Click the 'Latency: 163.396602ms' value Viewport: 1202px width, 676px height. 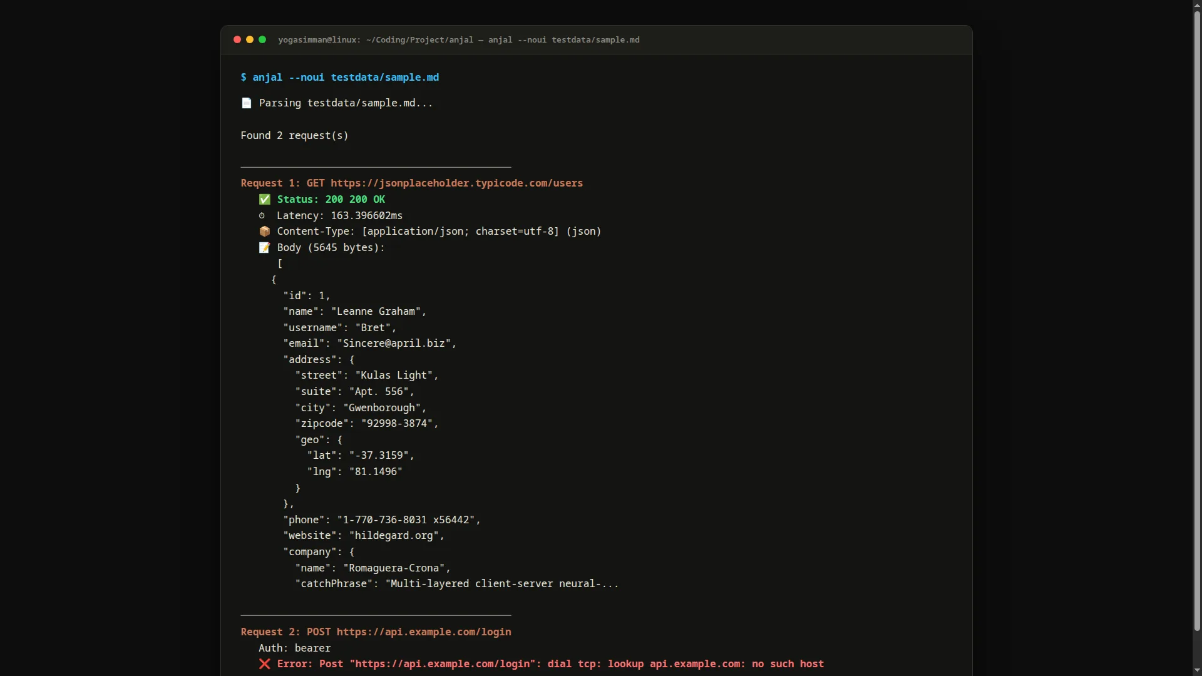[340, 216]
